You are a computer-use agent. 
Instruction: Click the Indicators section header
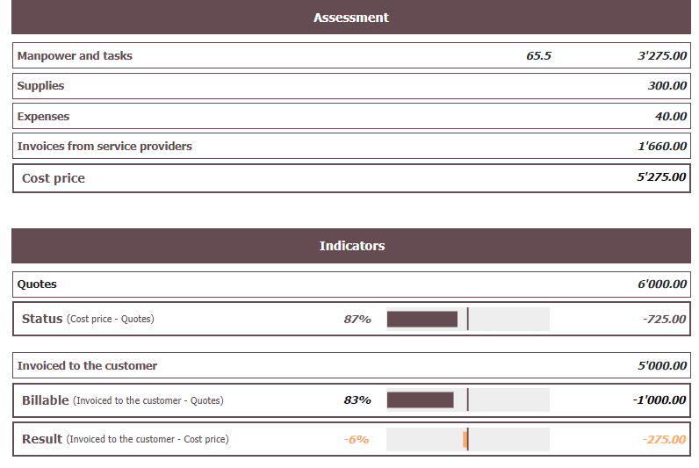coord(351,246)
